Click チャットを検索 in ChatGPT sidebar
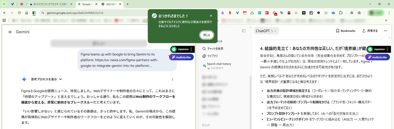394x129 pixels. pyautogui.click(x=213, y=49)
